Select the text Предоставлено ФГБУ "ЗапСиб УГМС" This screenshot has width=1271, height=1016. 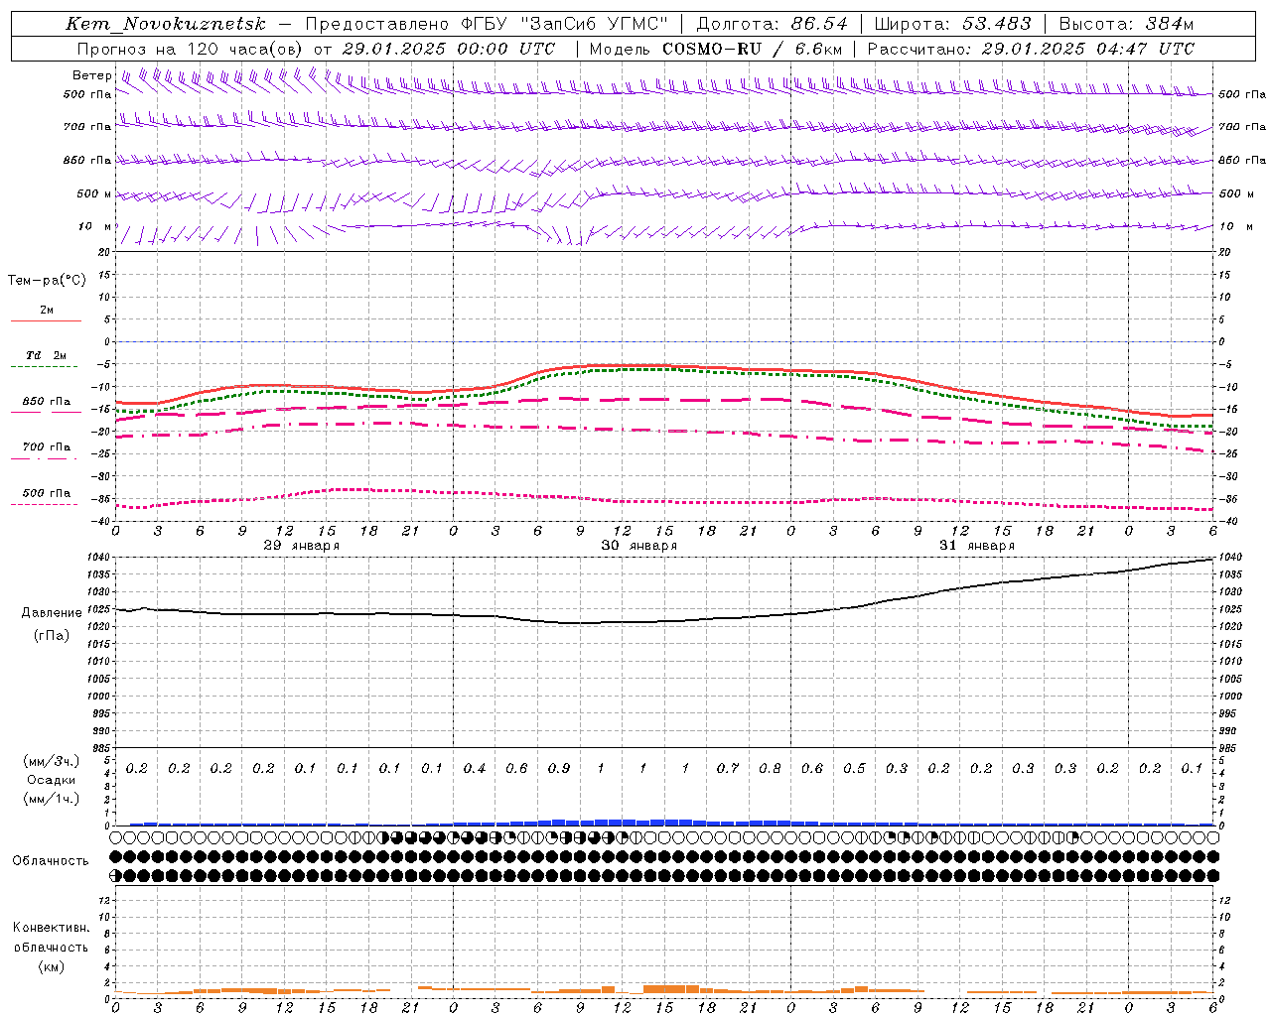pos(488,24)
